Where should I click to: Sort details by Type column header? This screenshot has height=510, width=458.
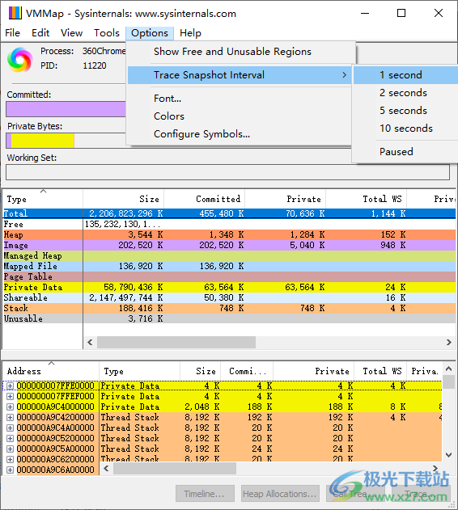pos(139,371)
